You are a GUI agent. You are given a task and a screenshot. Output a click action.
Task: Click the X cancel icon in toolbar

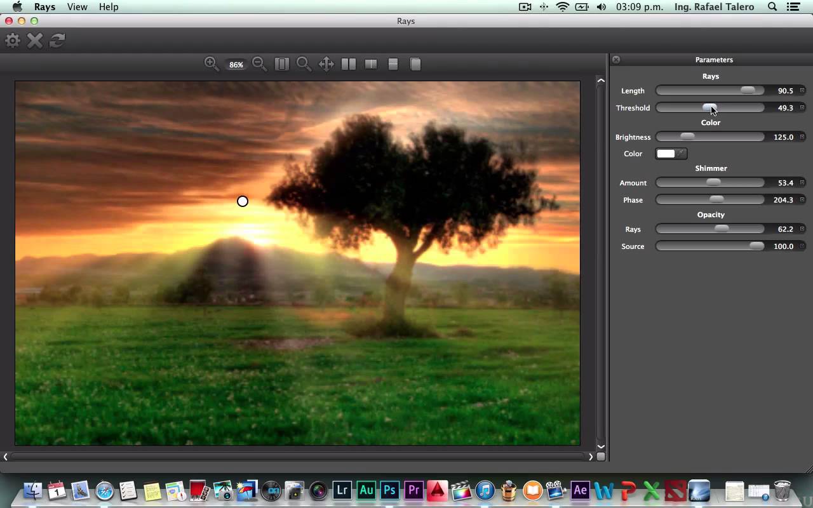[x=35, y=41]
